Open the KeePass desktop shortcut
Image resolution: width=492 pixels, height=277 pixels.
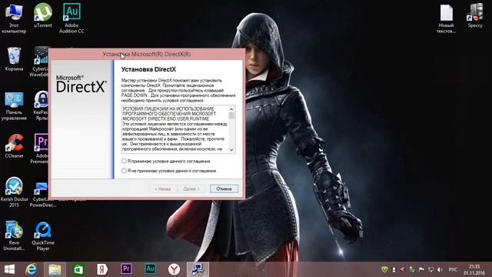point(41,105)
